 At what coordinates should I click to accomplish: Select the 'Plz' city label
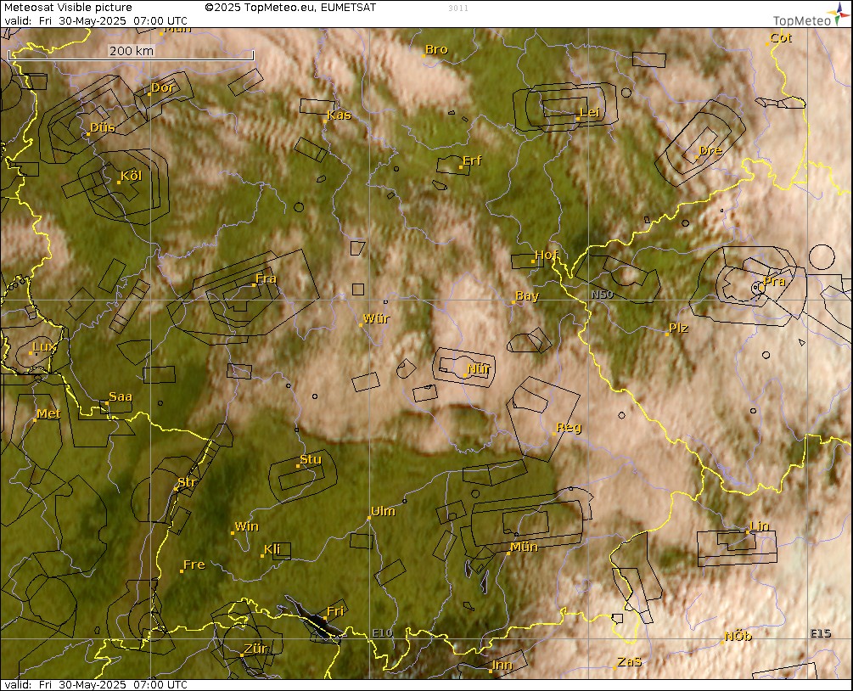click(x=678, y=328)
